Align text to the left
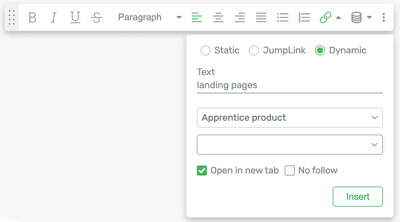Screen dimensions: 400x222 tap(197, 18)
